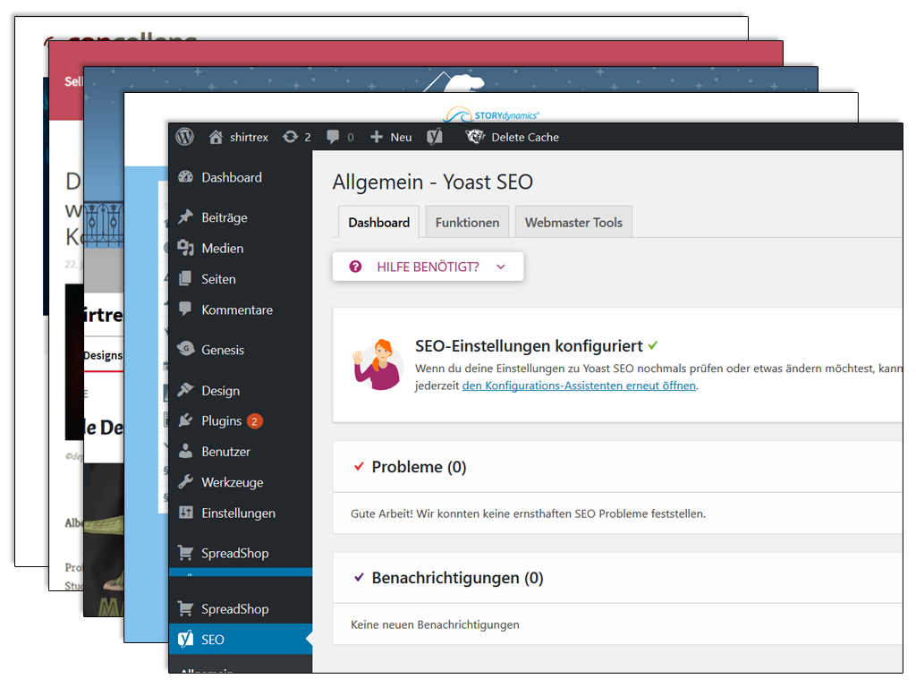The height and width of the screenshot is (687, 916).
Task: Switch to the Funktionen tab
Action: coord(467,223)
